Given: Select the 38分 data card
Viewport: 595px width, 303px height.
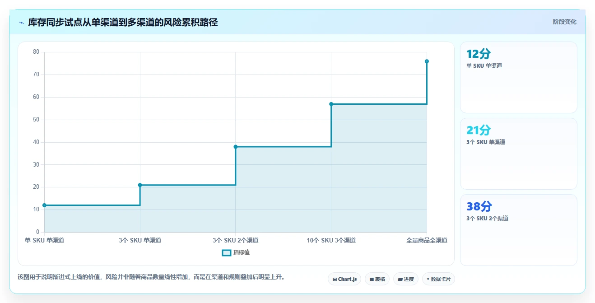Looking at the screenshot, I should [x=518, y=230].
